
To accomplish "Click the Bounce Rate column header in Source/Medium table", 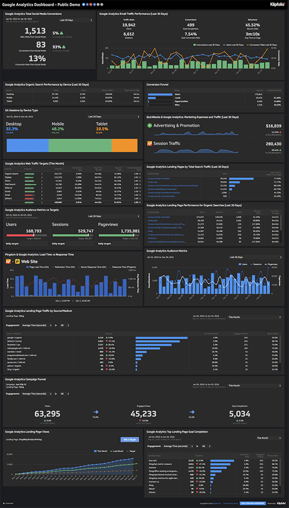I will [272, 333].
